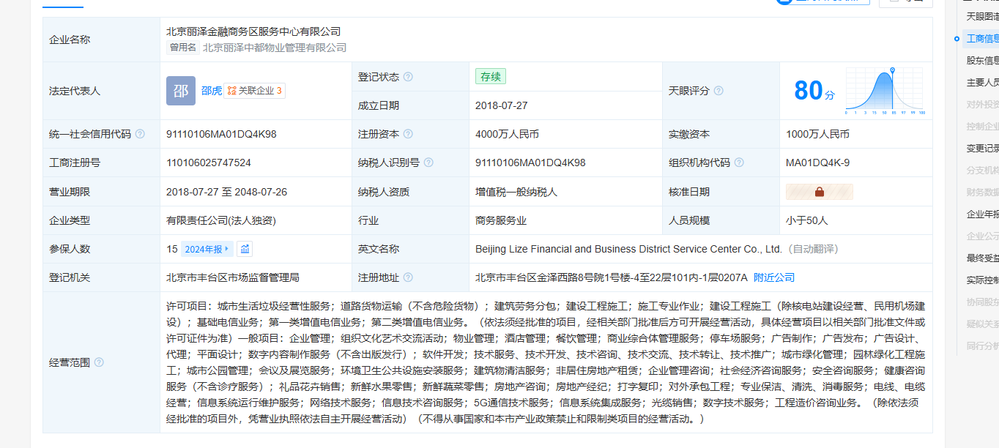Click help icon beside 统一社会信用代码

coord(140,134)
